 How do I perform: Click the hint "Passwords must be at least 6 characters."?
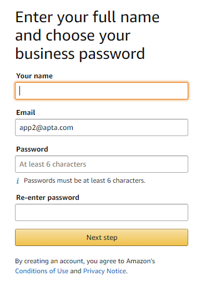[x=84, y=180]
